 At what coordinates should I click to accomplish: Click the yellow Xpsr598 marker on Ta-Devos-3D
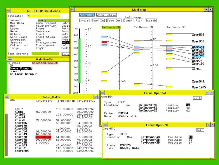169,34
